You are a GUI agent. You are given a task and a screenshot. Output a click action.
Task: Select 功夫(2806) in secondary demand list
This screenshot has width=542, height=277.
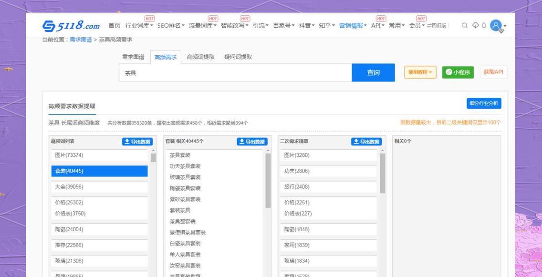[x=329, y=171]
